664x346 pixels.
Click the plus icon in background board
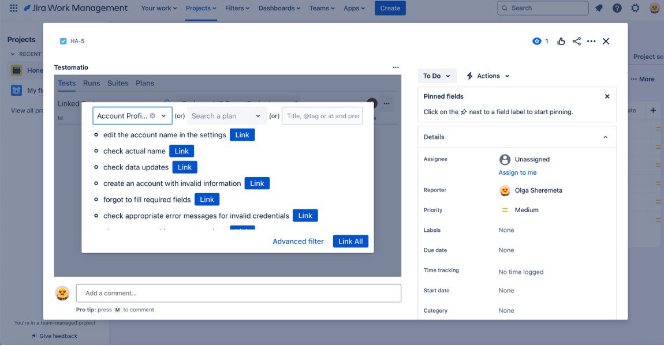pos(653,110)
